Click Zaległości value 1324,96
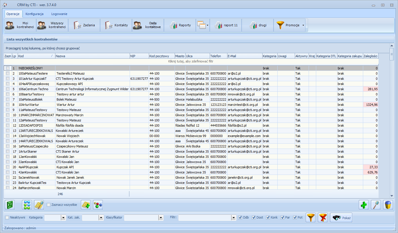398x233 pixels. tap(370, 105)
